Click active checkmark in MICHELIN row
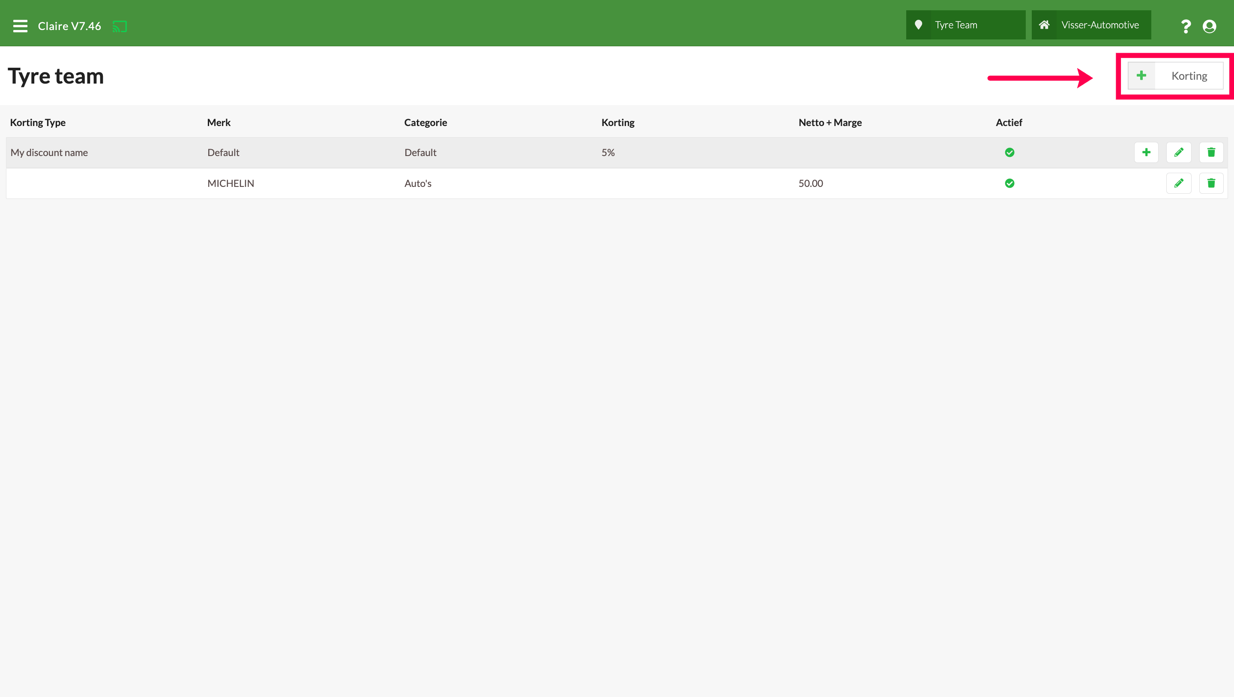 click(1009, 183)
